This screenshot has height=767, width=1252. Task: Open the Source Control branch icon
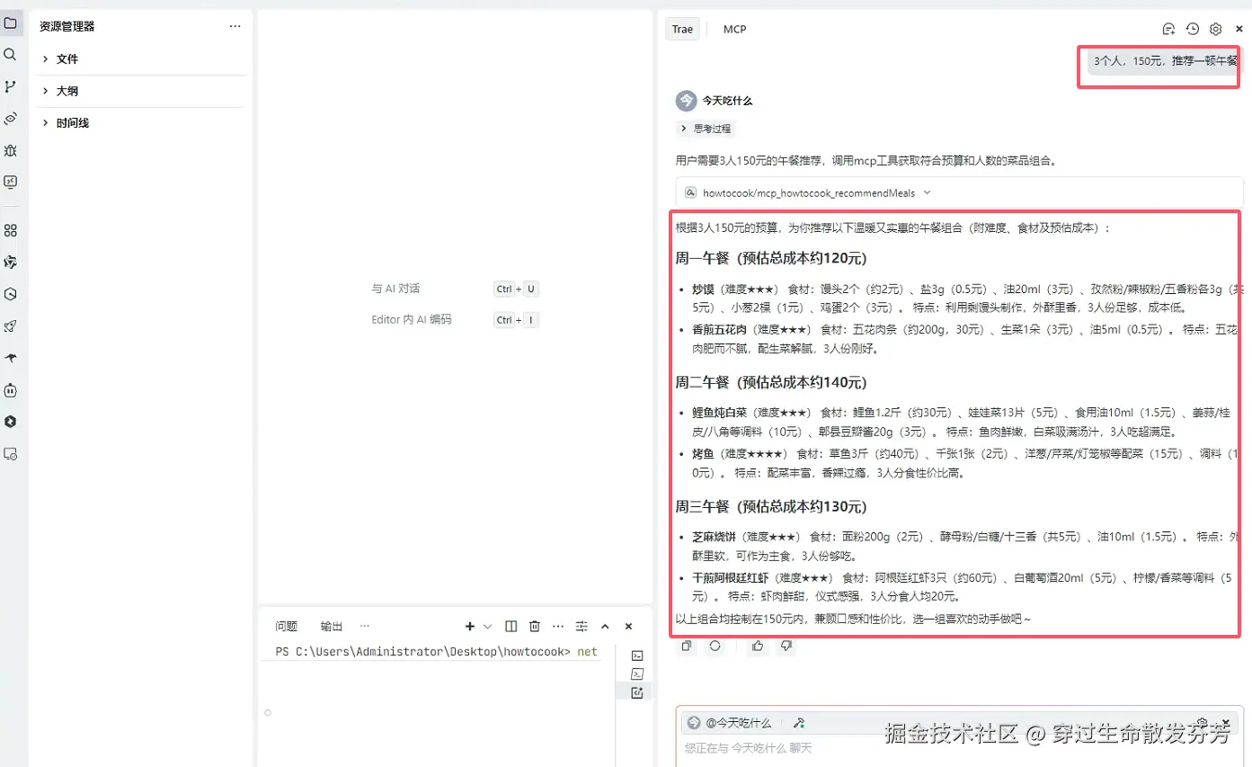pyautogui.click(x=11, y=86)
